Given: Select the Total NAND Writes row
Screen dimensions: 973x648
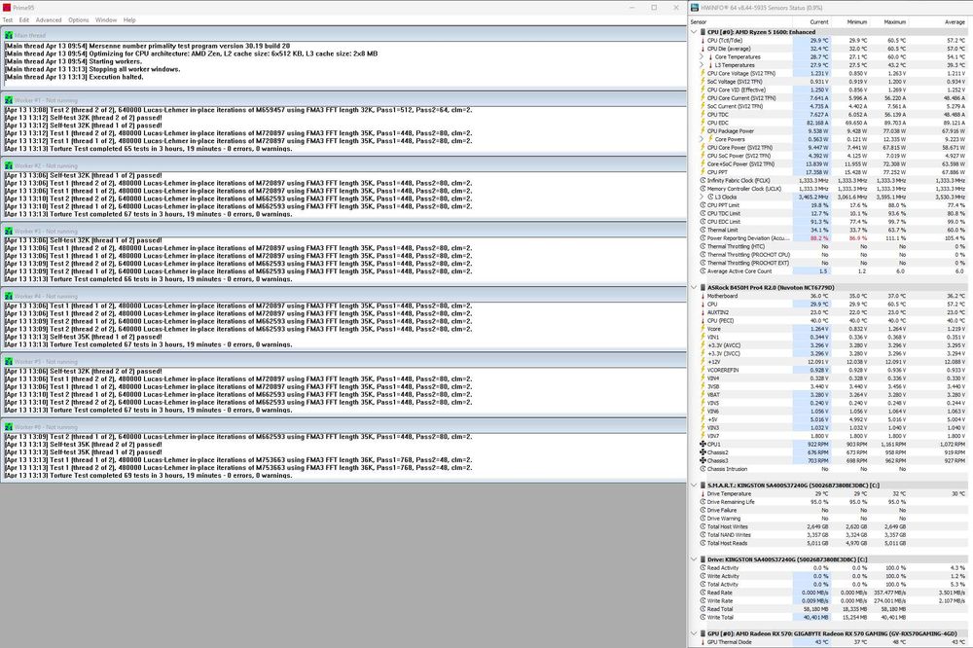Looking at the screenshot, I should 833,535.
